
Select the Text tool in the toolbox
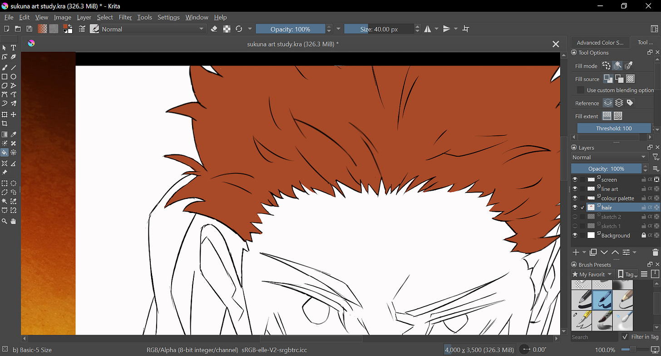coord(14,48)
